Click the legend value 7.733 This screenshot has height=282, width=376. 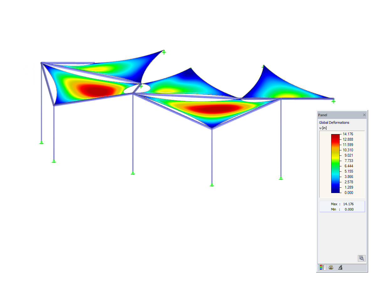(348, 160)
